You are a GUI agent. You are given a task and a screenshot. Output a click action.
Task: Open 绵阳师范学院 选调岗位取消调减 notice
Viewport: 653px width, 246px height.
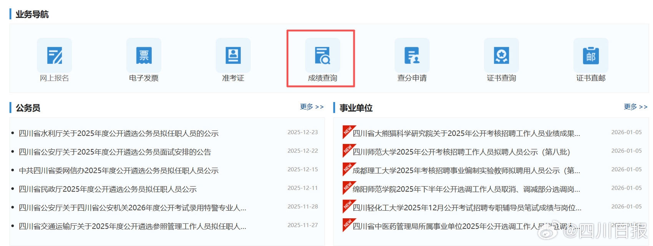[x=466, y=189]
